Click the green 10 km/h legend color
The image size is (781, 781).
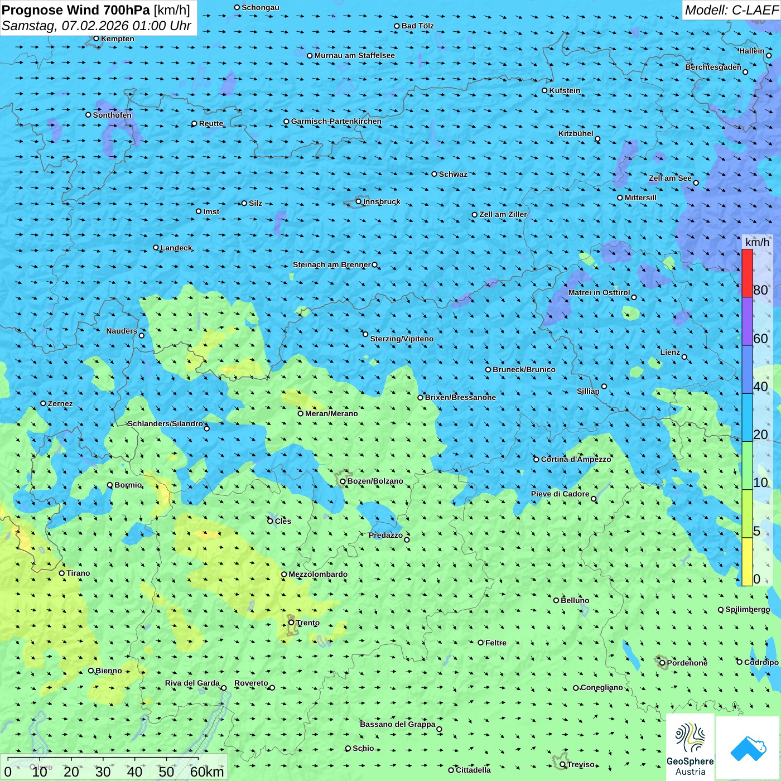click(747, 466)
